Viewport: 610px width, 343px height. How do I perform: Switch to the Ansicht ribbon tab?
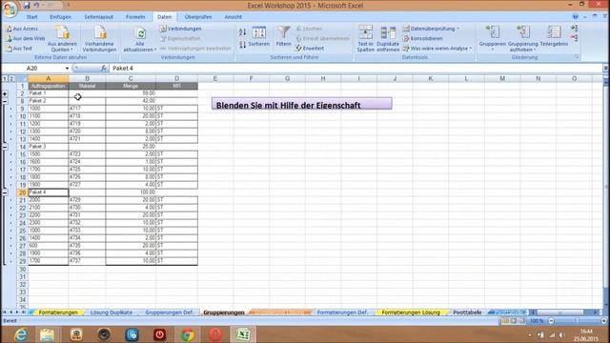click(x=233, y=17)
